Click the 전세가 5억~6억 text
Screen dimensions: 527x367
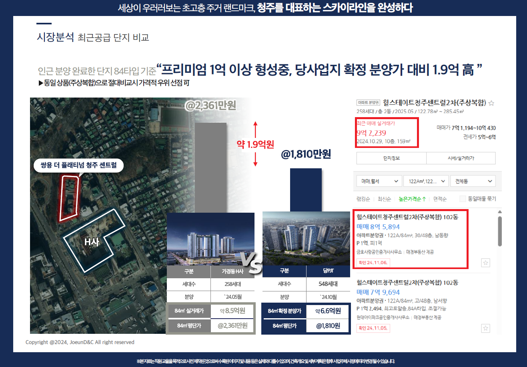(479, 137)
